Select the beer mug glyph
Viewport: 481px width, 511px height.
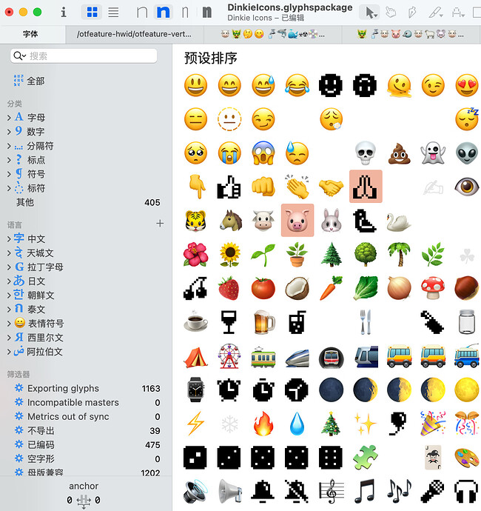tap(263, 322)
